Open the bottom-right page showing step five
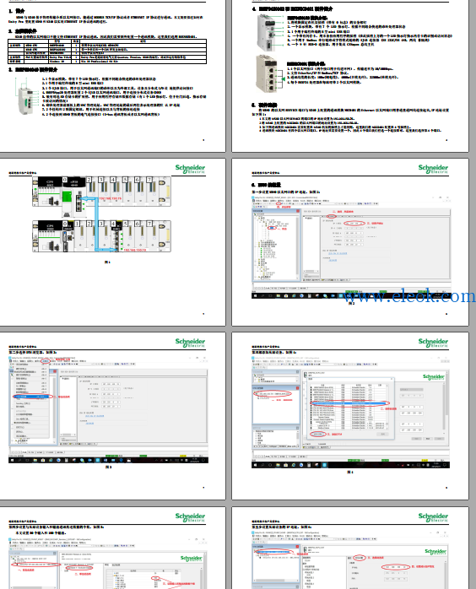The image size is (476, 589). pos(350,548)
